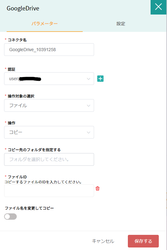
Task: Click the ファイル名を変更してコピー label text
Action: coord(29,208)
